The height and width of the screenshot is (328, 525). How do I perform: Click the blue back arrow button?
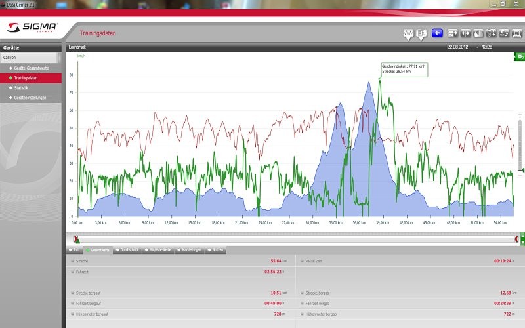[x=437, y=33]
